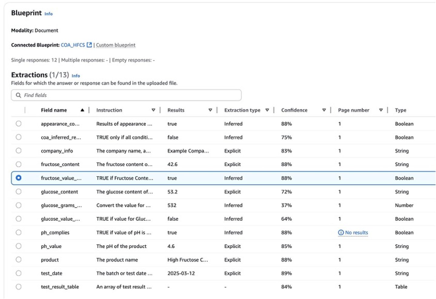Select the test_date radio button
436x299 pixels.
pyautogui.click(x=19, y=273)
